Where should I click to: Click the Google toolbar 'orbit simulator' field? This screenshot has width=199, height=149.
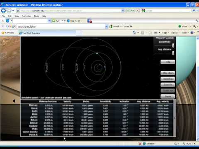61,26
